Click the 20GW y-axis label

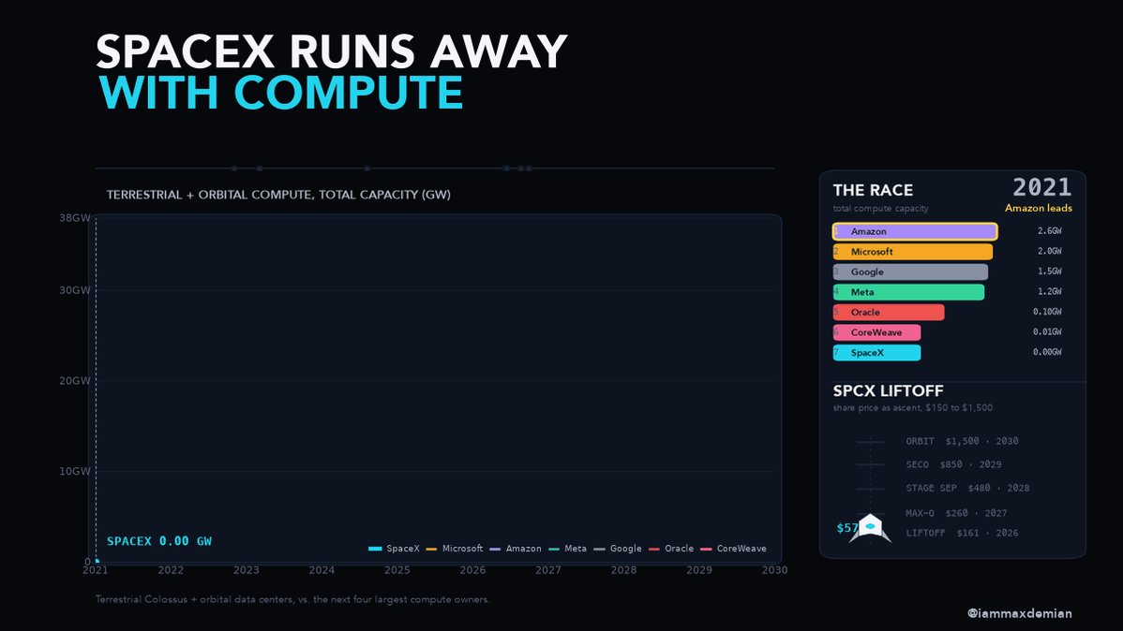coord(75,381)
